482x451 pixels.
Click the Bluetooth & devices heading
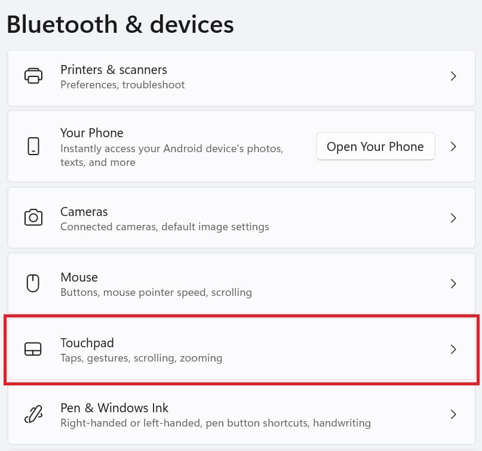click(120, 24)
